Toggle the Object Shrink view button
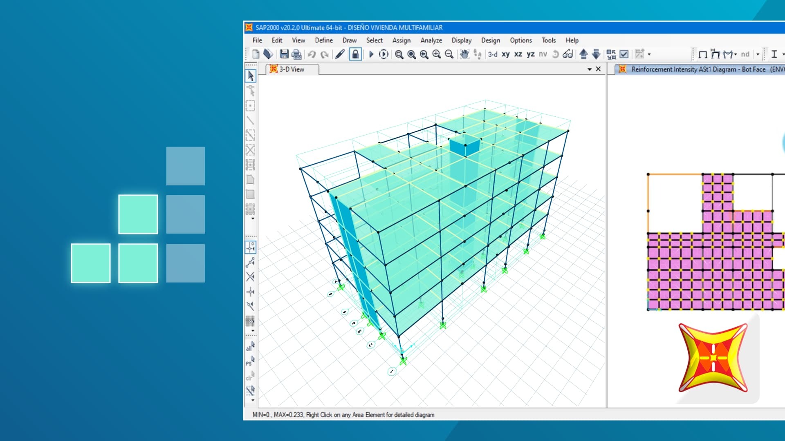This screenshot has height=441, width=785. coord(611,54)
